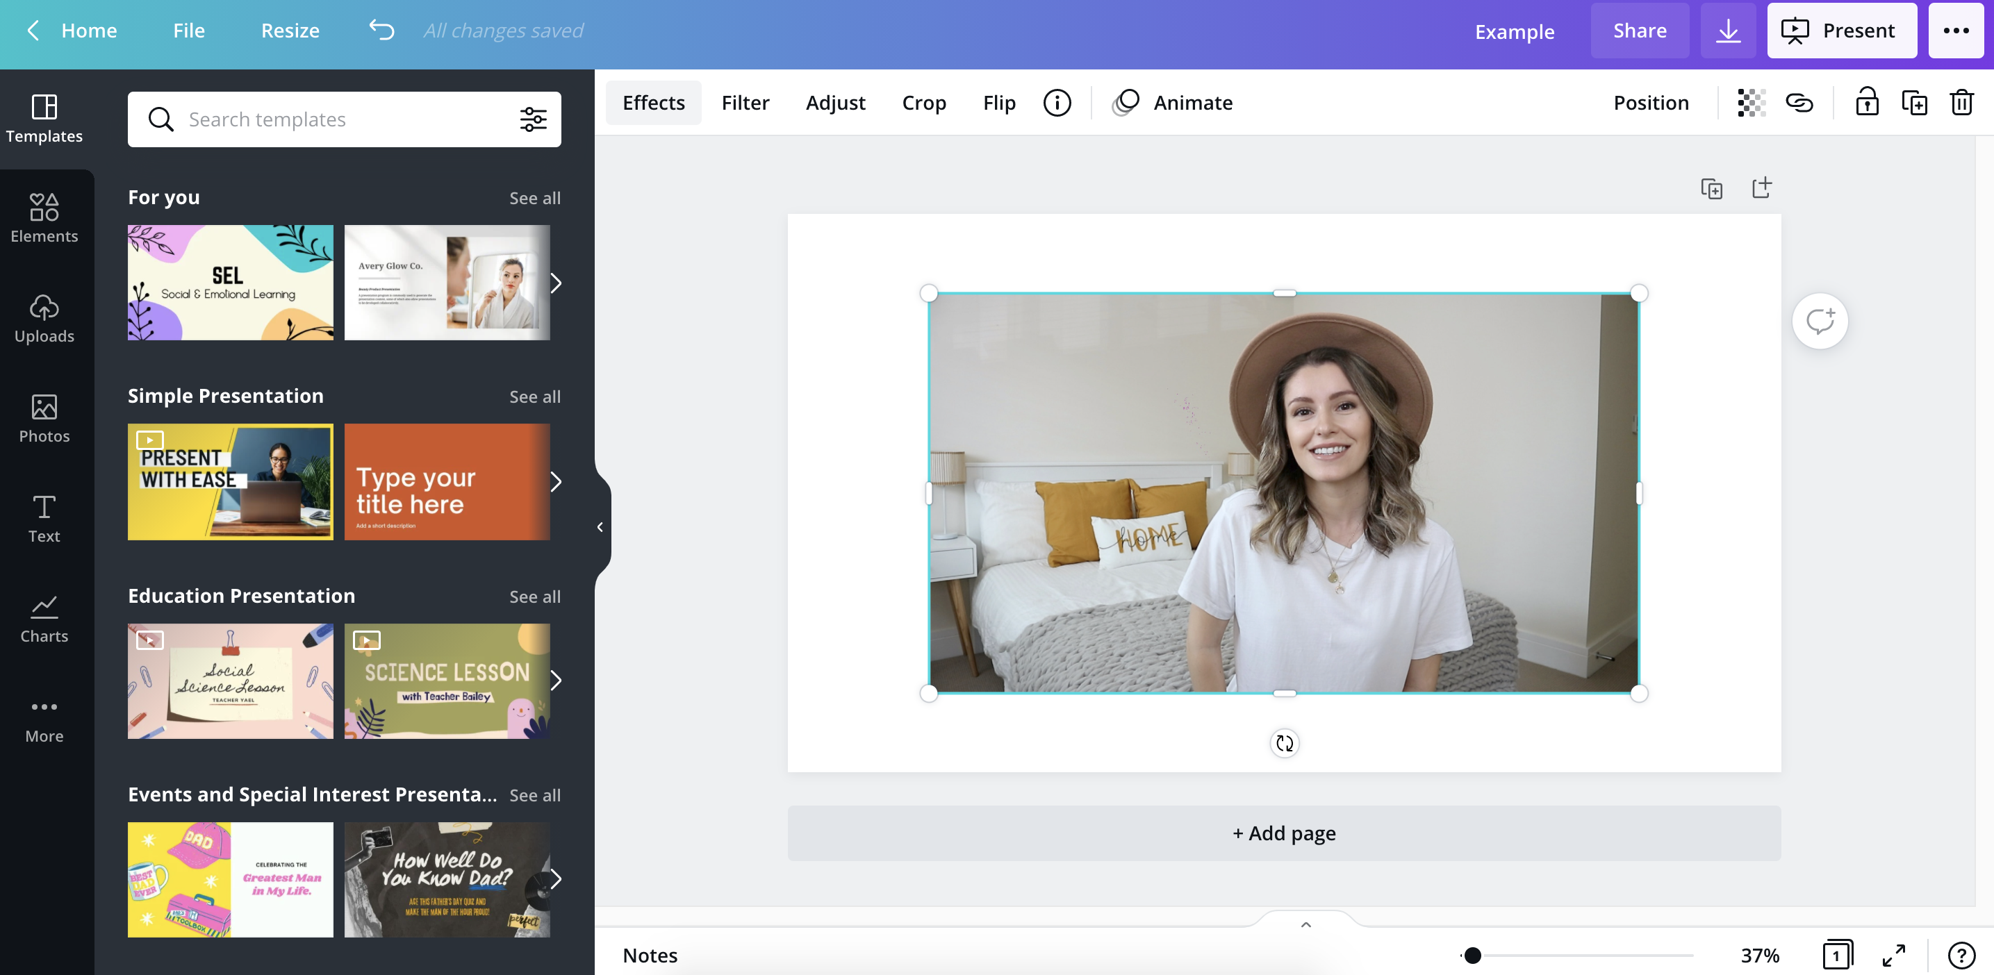
Task: Click the Share button
Action: 1640,31
